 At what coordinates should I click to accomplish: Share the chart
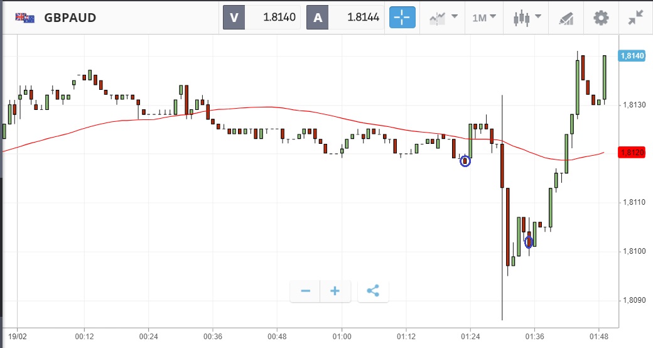pyautogui.click(x=373, y=291)
